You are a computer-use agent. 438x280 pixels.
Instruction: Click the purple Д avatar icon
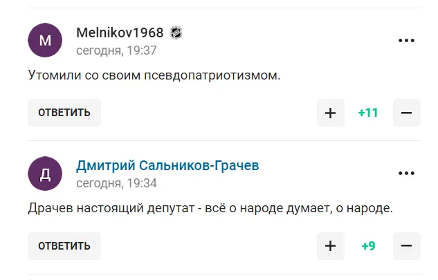46,173
